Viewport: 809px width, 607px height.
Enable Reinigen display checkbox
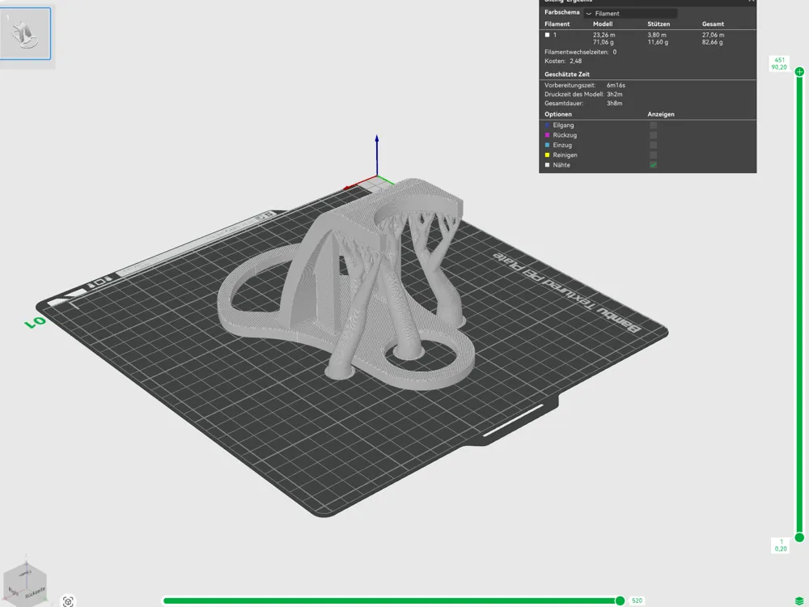(653, 155)
